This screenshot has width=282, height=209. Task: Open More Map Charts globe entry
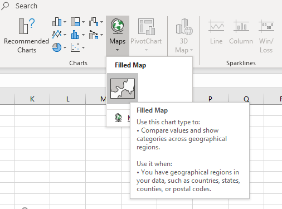(x=118, y=118)
